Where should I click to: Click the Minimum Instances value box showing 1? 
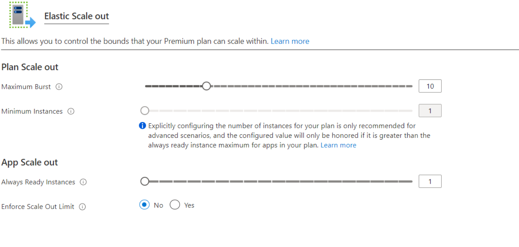pos(430,110)
